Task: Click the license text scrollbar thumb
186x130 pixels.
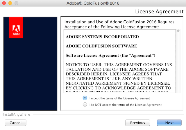Action: point(178,31)
